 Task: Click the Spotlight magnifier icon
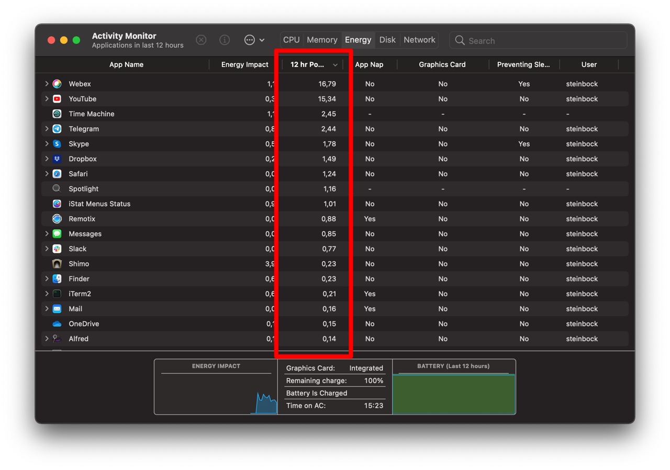(57, 189)
